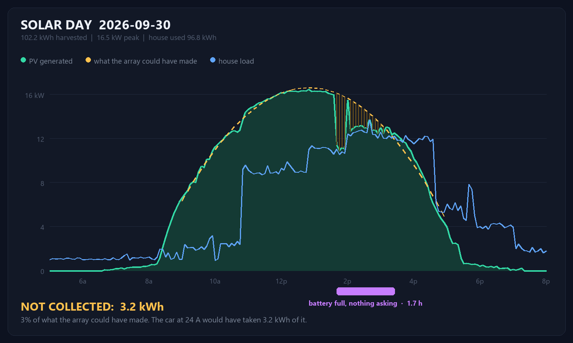Click the 'SOLAR DAY 2026-09-30' title

(x=95, y=25)
